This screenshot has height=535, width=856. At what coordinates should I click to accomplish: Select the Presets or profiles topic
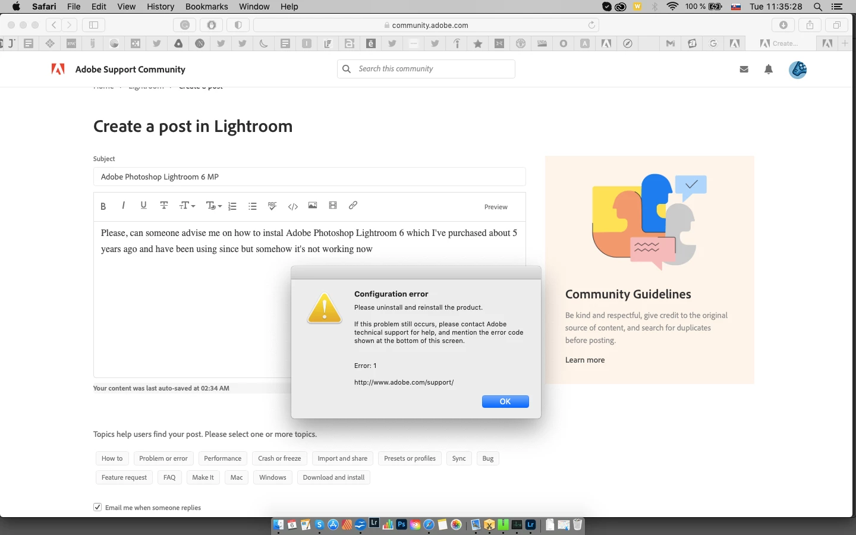pos(410,458)
